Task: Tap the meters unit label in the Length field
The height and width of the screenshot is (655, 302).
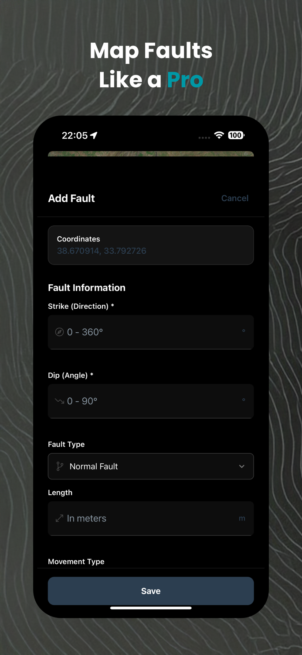Action: tap(242, 518)
